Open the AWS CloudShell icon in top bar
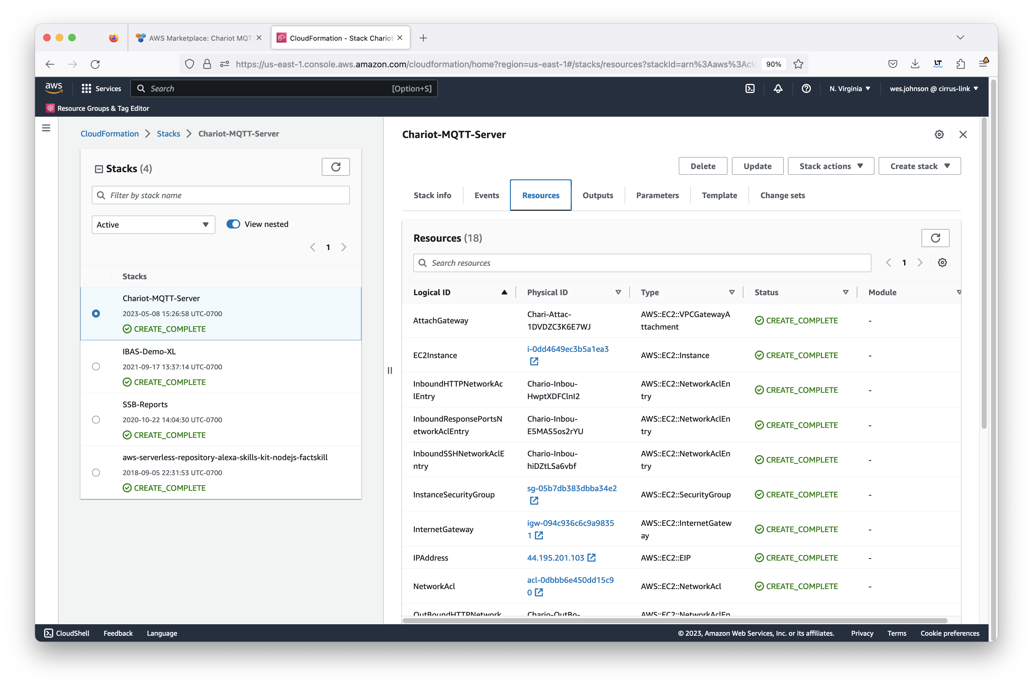This screenshot has height=688, width=1033. coord(750,89)
